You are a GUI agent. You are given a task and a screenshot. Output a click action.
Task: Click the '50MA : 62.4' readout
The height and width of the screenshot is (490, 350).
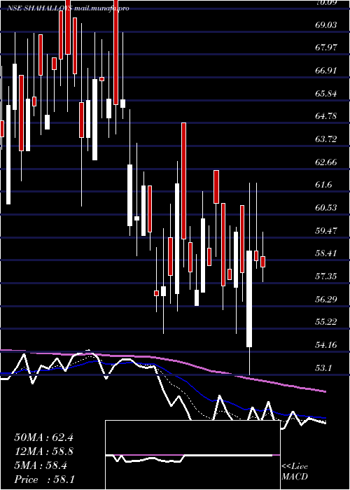(x=44, y=437)
